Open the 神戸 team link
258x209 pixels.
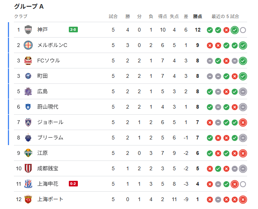42,30
